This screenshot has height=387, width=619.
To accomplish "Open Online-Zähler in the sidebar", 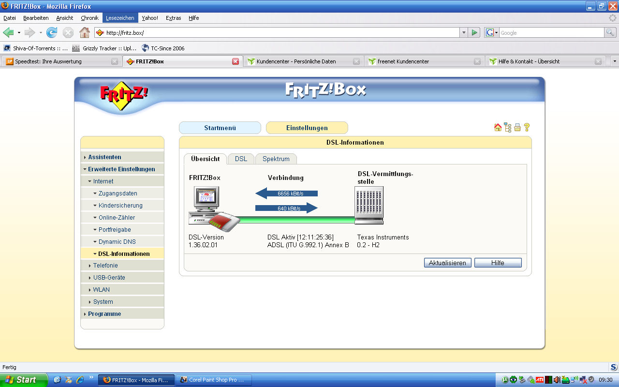I will click(x=117, y=218).
